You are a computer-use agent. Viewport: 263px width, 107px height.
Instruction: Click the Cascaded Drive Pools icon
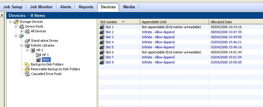click(x=27, y=74)
